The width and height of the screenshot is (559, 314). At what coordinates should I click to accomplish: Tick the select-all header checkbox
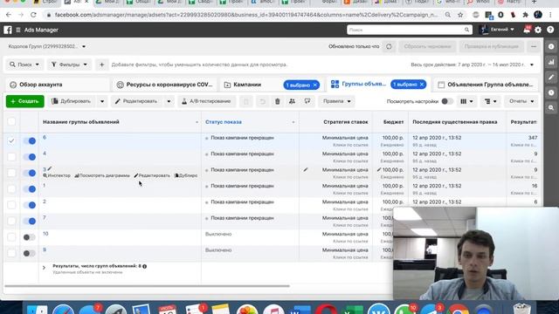11,121
